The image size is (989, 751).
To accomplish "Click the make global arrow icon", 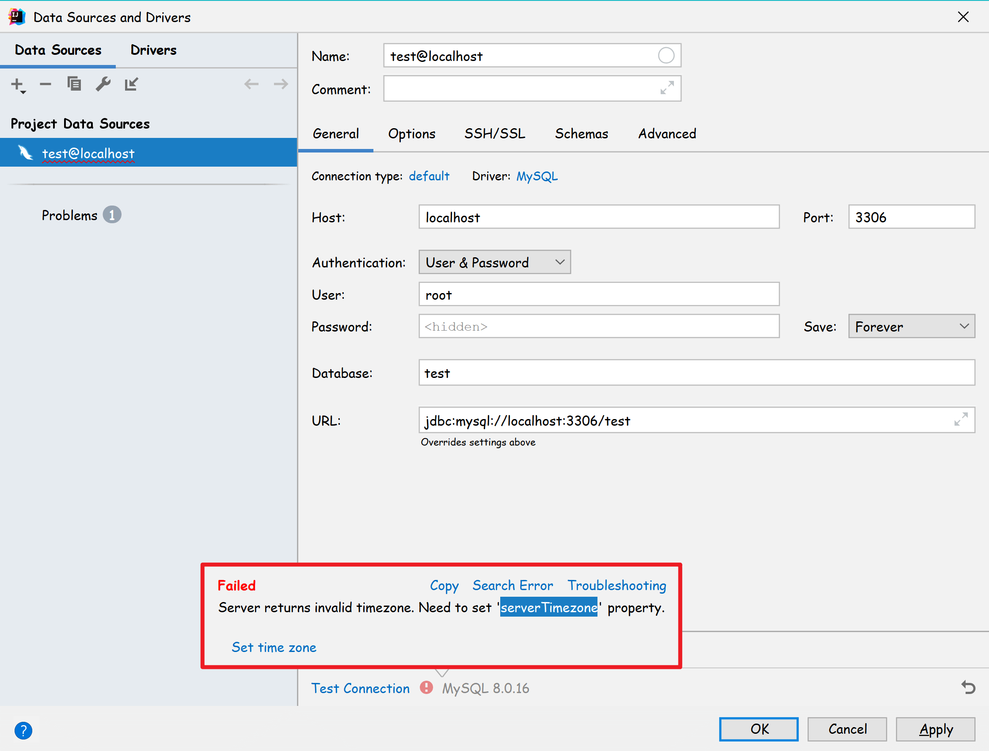I will 131,84.
